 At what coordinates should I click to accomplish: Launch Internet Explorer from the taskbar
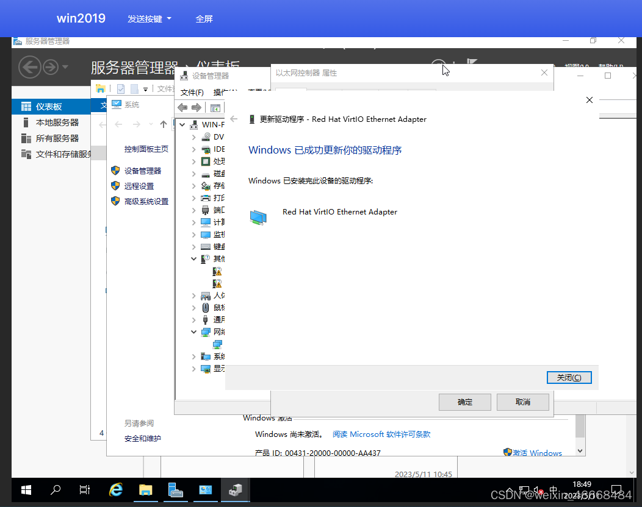pyautogui.click(x=116, y=490)
